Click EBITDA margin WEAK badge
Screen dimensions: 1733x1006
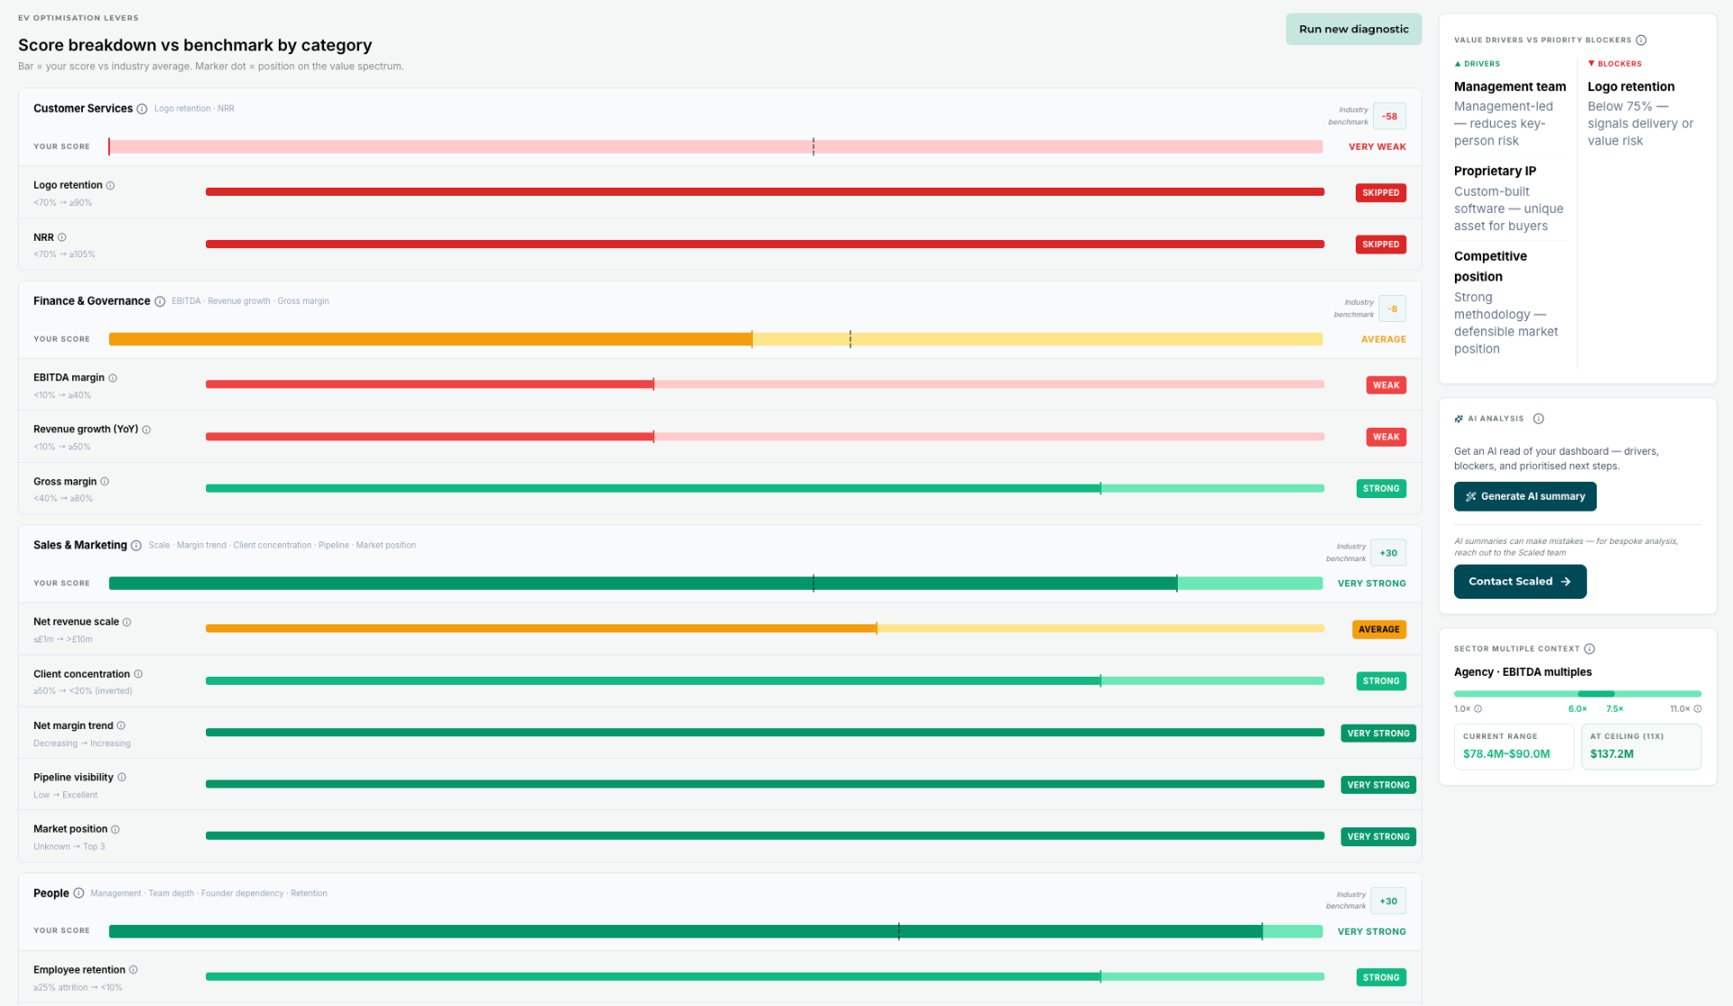click(1385, 385)
